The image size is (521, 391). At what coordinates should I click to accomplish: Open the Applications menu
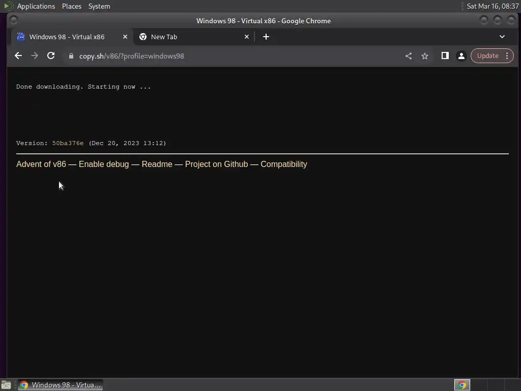tap(36, 6)
